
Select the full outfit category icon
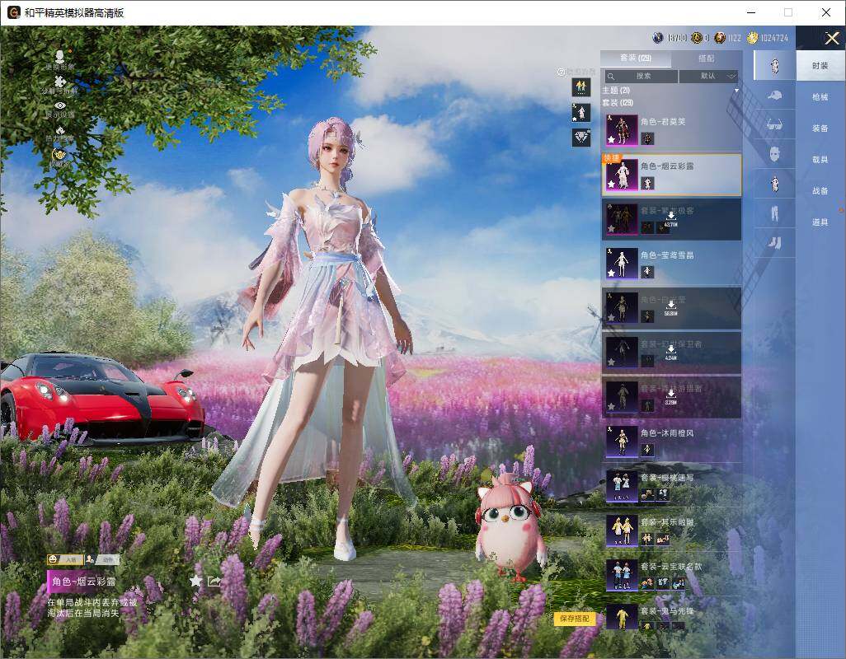point(775,66)
